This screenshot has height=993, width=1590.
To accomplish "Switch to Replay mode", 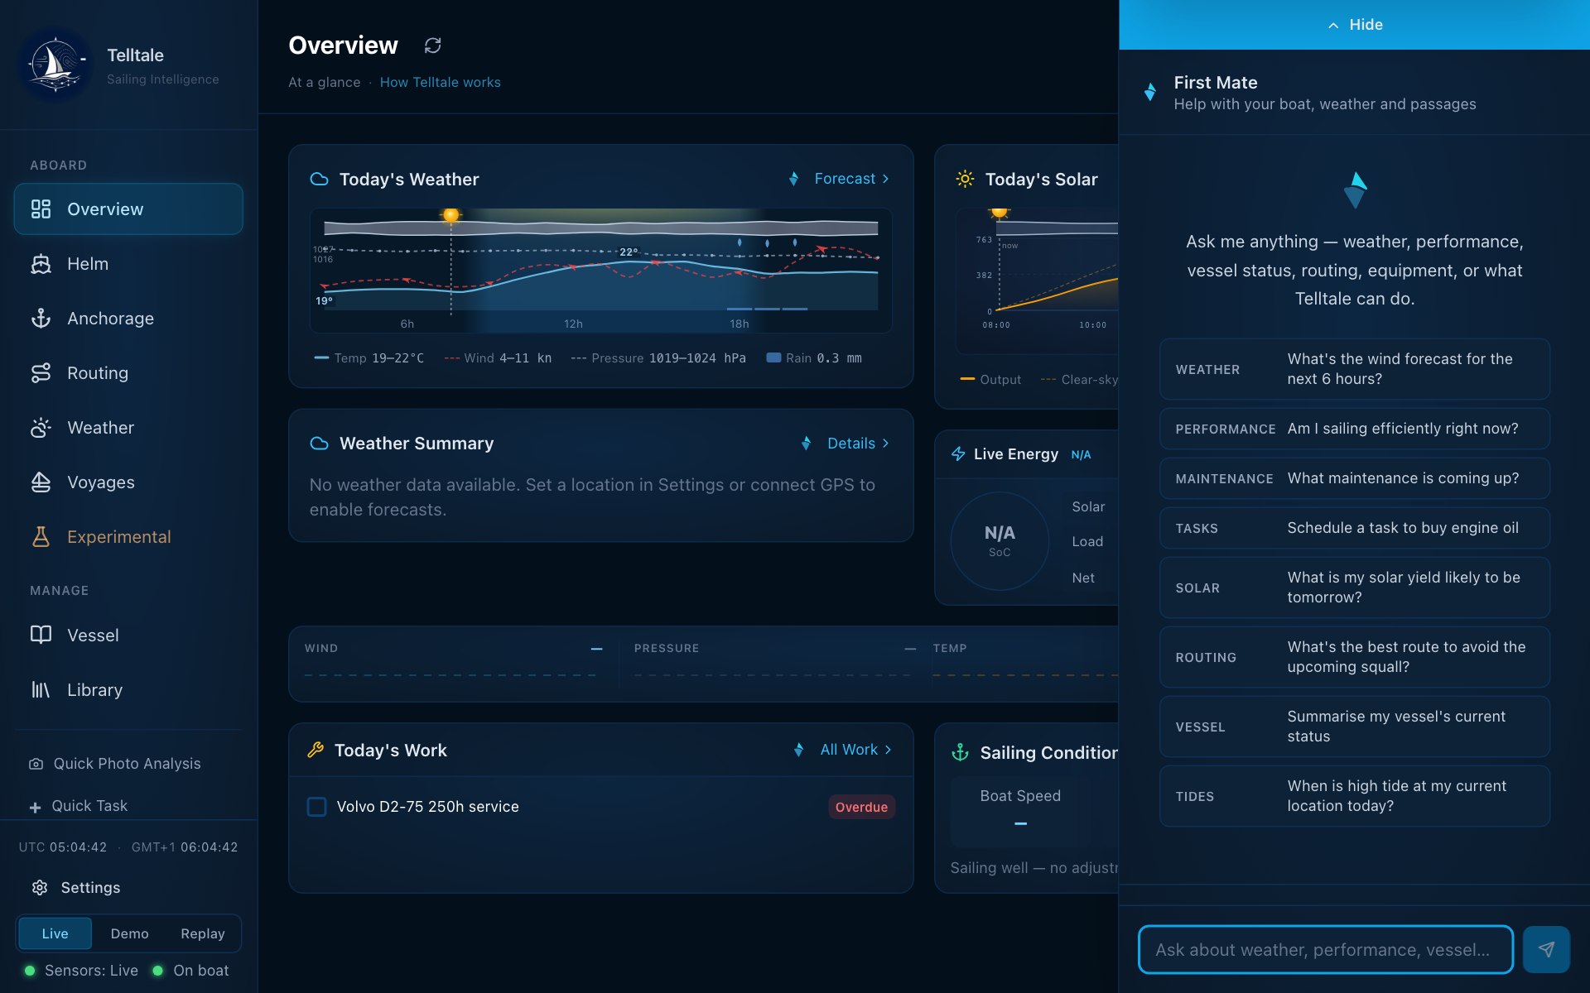I will pyautogui.click(x=203, y=933).
